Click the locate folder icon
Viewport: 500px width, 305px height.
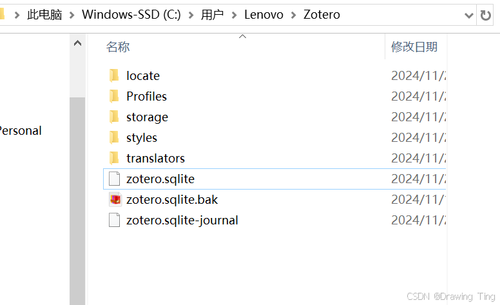(x=114, y=76)
